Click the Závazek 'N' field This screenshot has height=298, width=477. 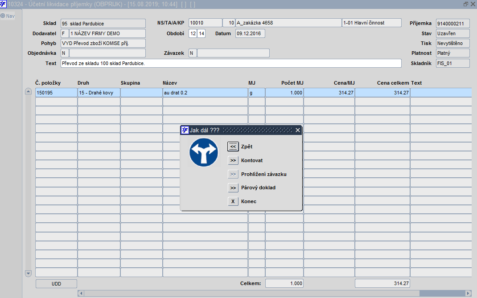pos(192,53)
